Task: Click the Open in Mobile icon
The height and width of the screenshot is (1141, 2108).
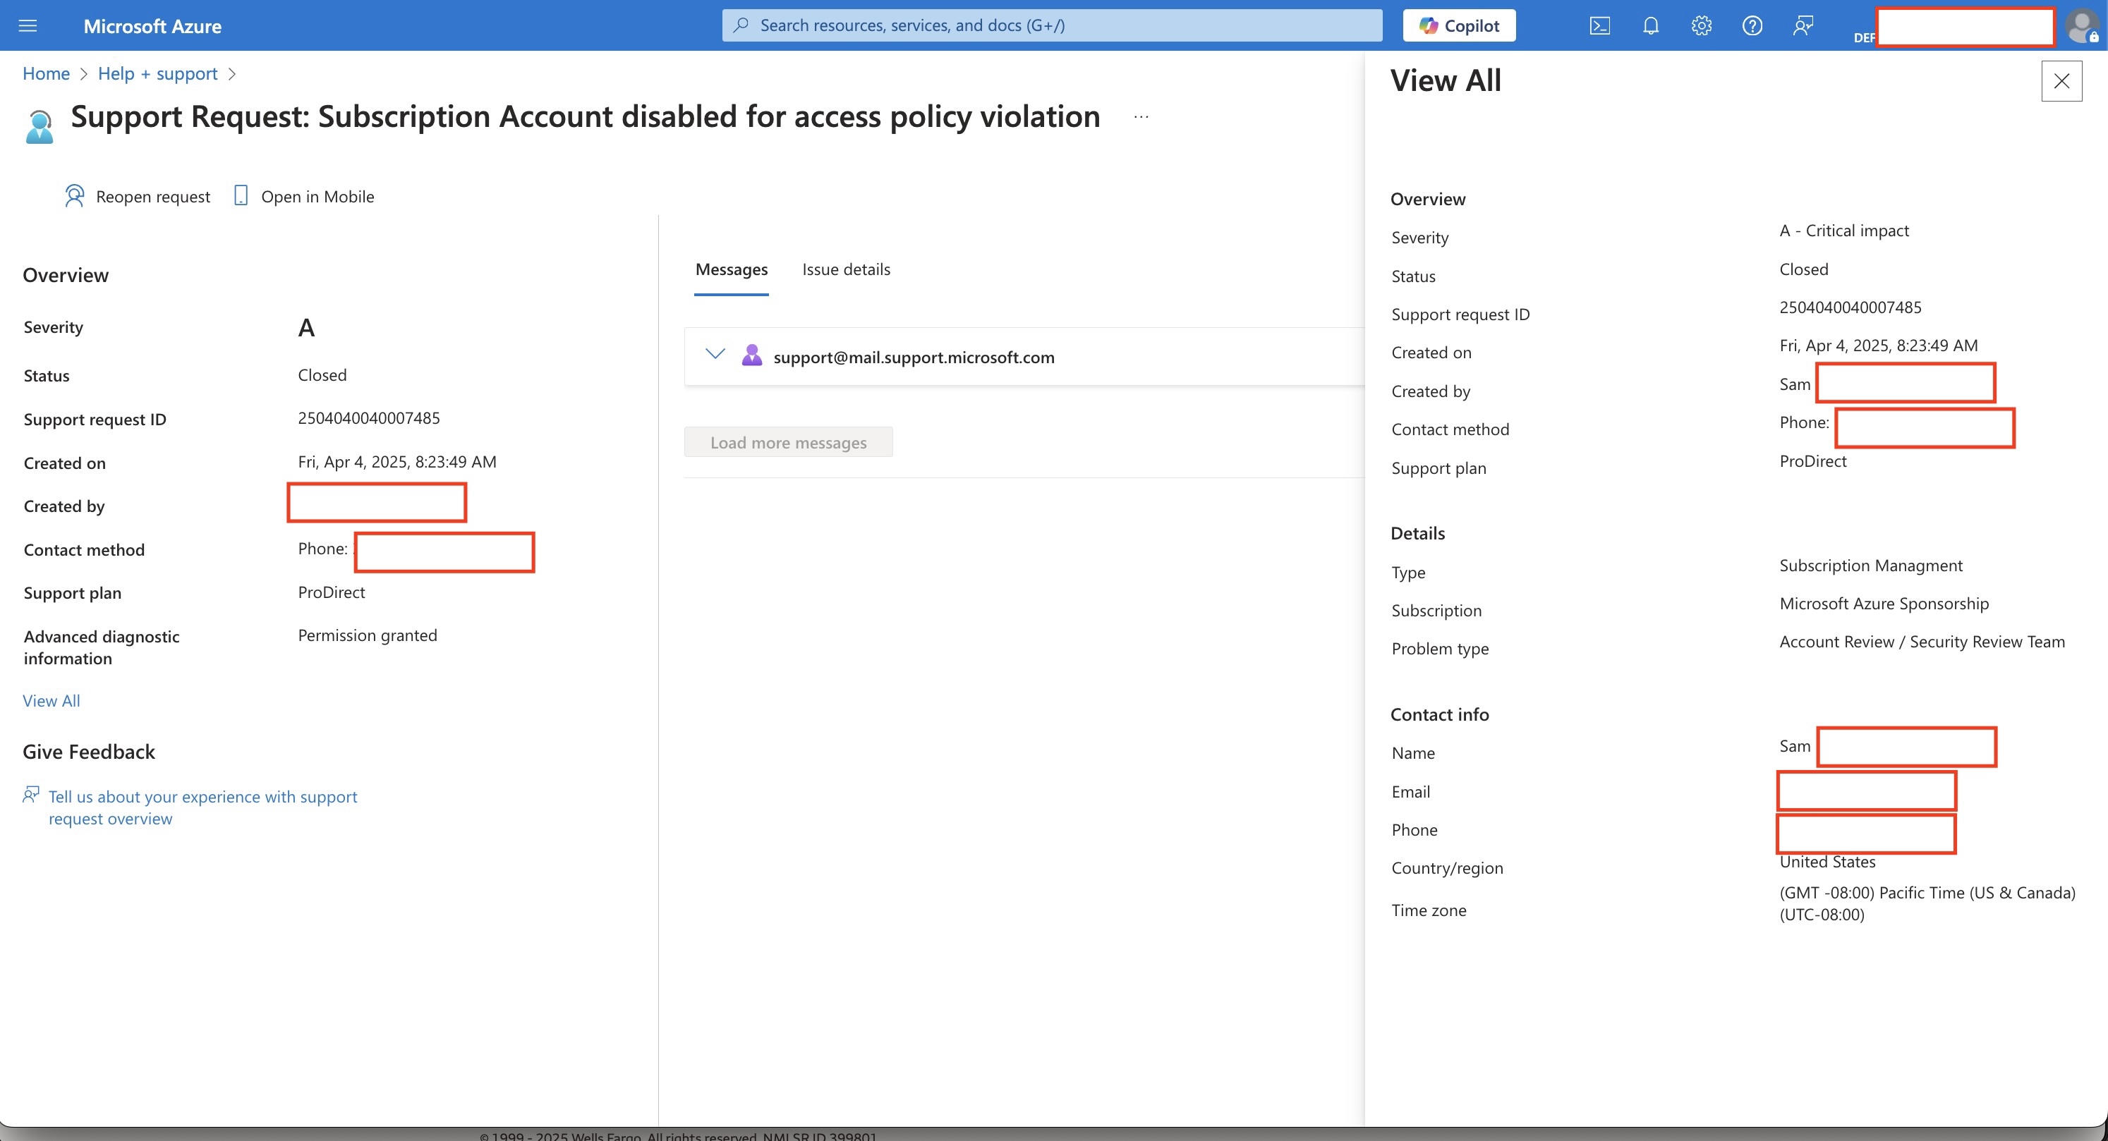Action: (240, 195)
